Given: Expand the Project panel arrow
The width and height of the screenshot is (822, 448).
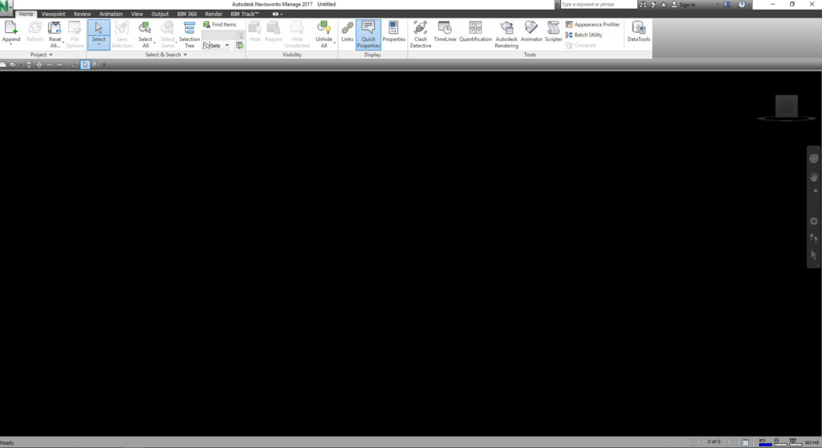Looking at the screenshot, I should pyautogui.click(x=51, y=55).
